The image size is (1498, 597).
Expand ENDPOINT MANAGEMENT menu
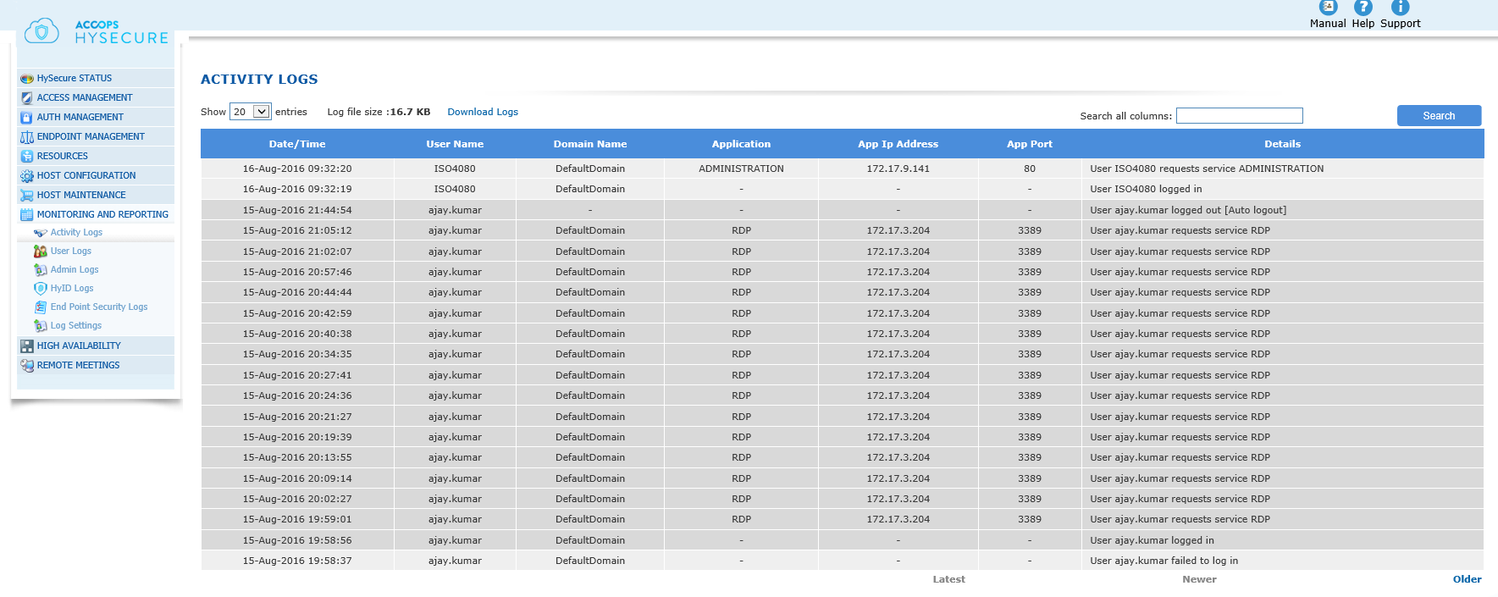tap(91, 136)
